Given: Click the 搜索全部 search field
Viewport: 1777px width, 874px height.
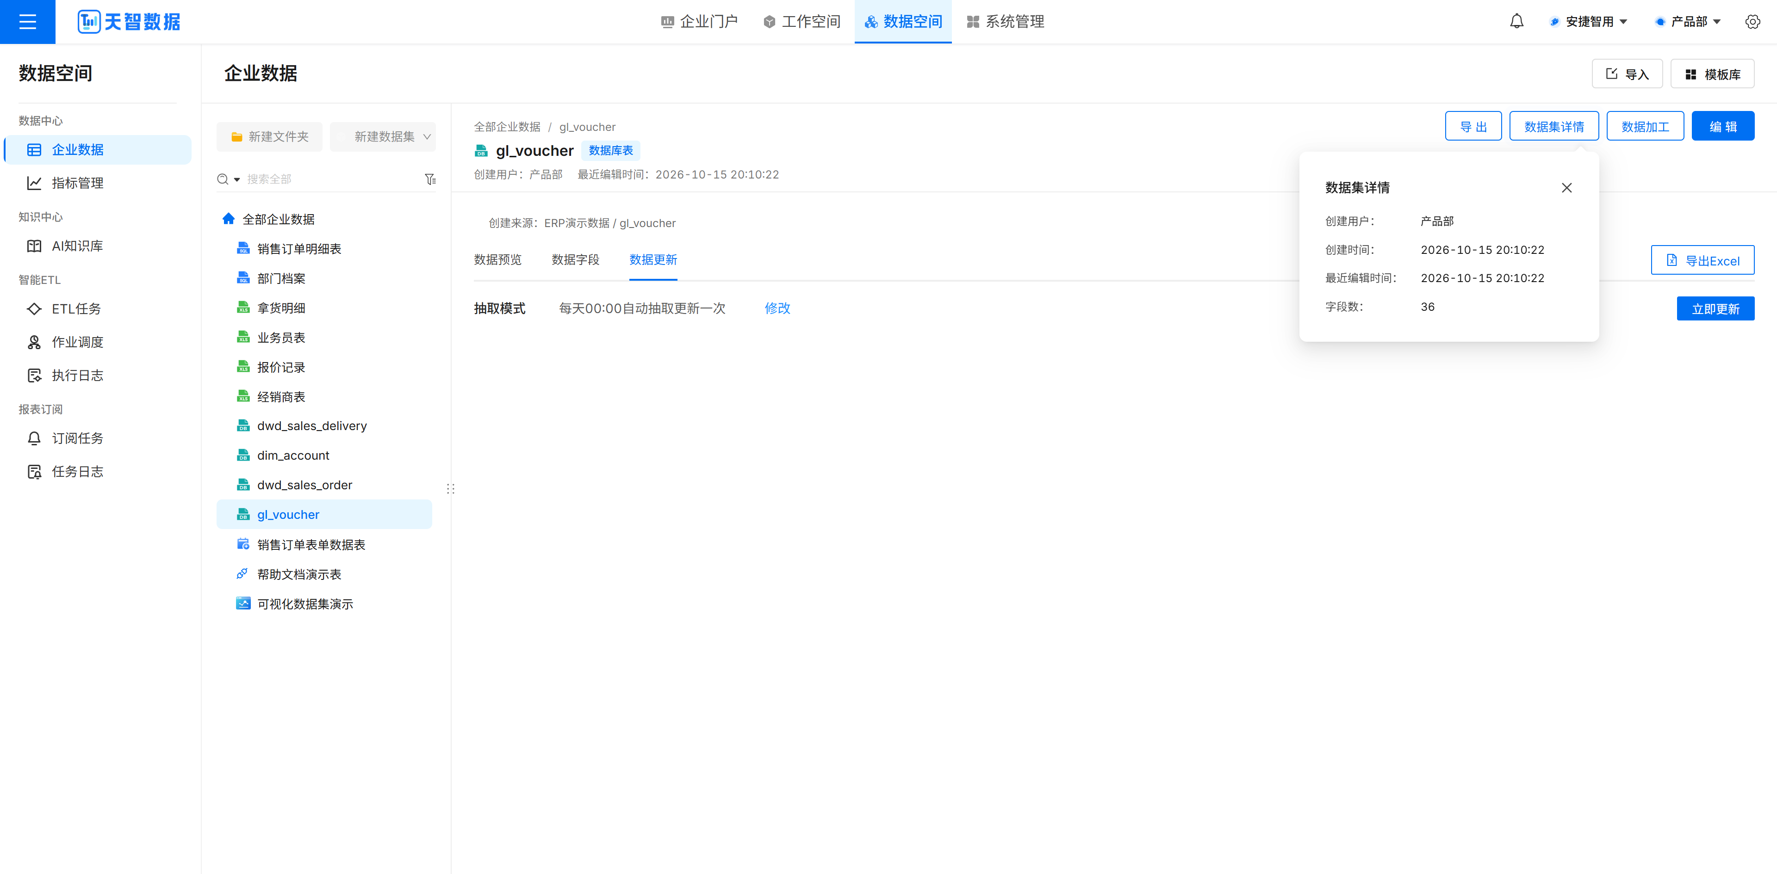Looking at the screenshot, I should click(331, 179).
